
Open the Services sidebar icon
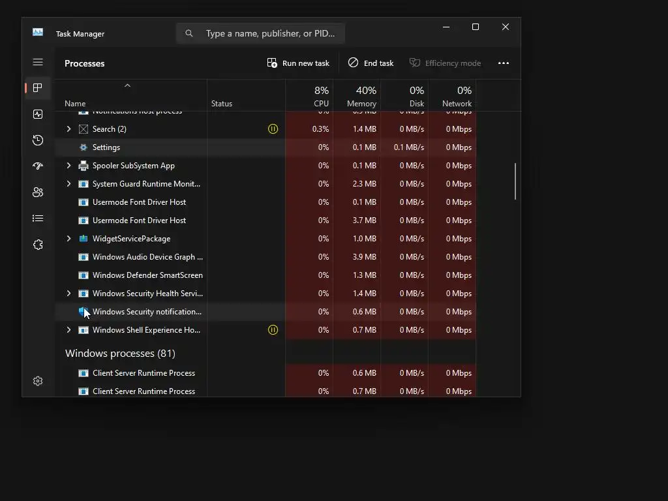[38, 245]
